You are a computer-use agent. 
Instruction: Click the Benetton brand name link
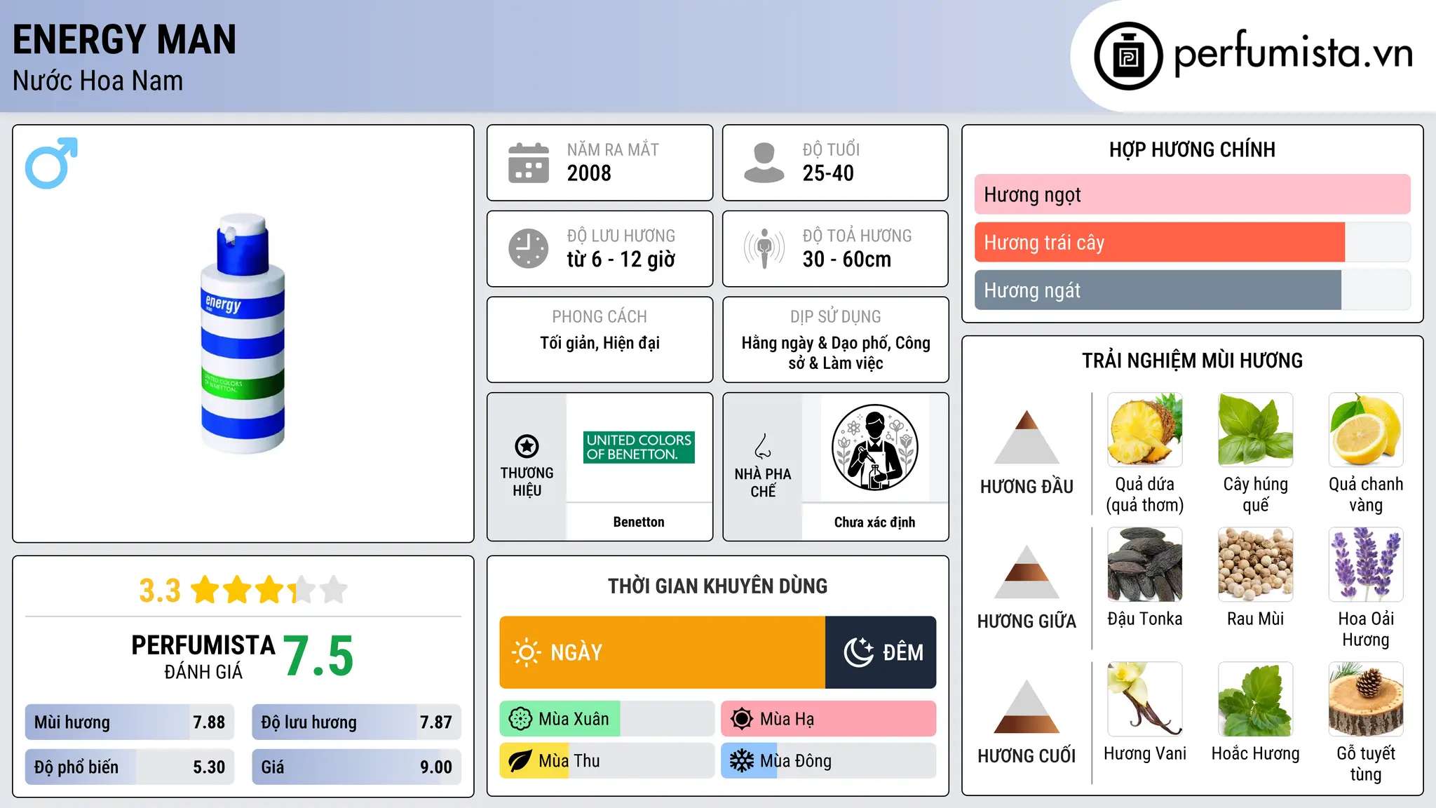pyautogui.click(x=639, y=522)
